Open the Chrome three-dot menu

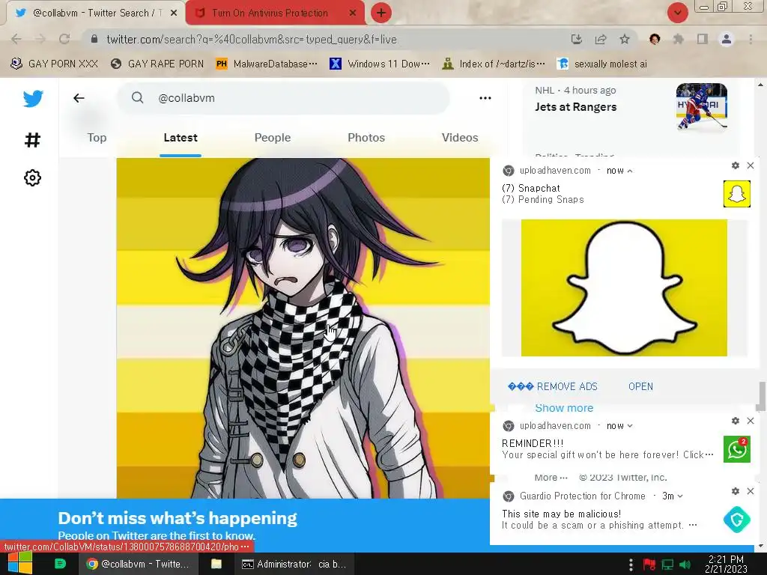[751, 39]
